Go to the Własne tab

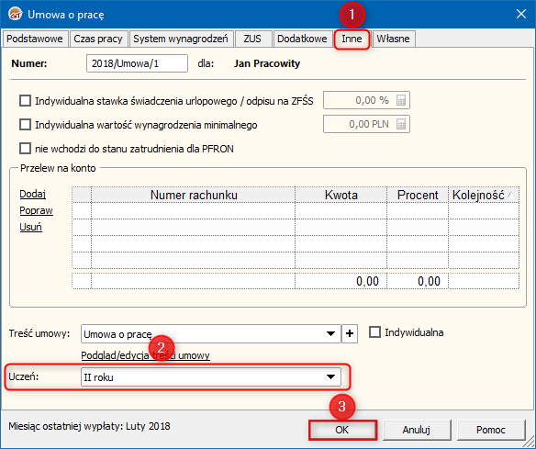pyautogui.click(x=393, y=39)
